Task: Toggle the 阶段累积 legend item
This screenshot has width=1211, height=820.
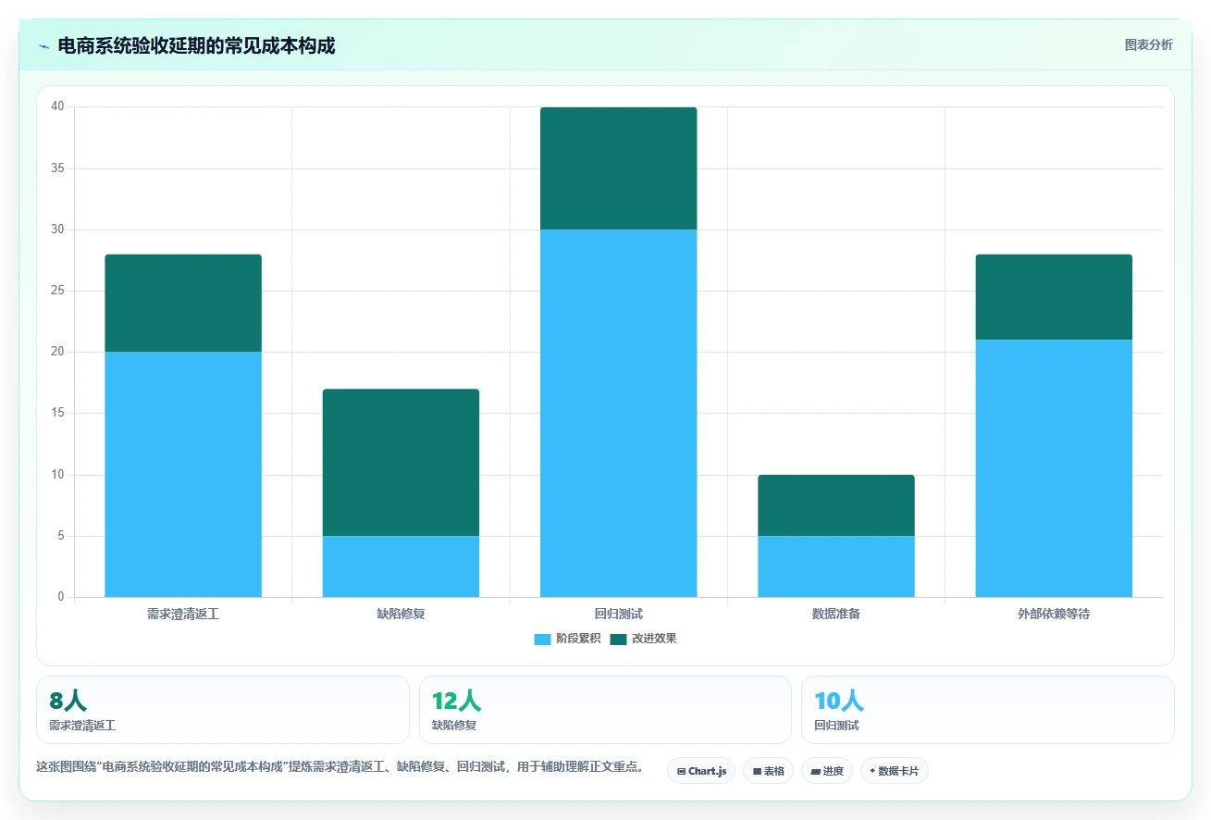Action: coord(567,639)
